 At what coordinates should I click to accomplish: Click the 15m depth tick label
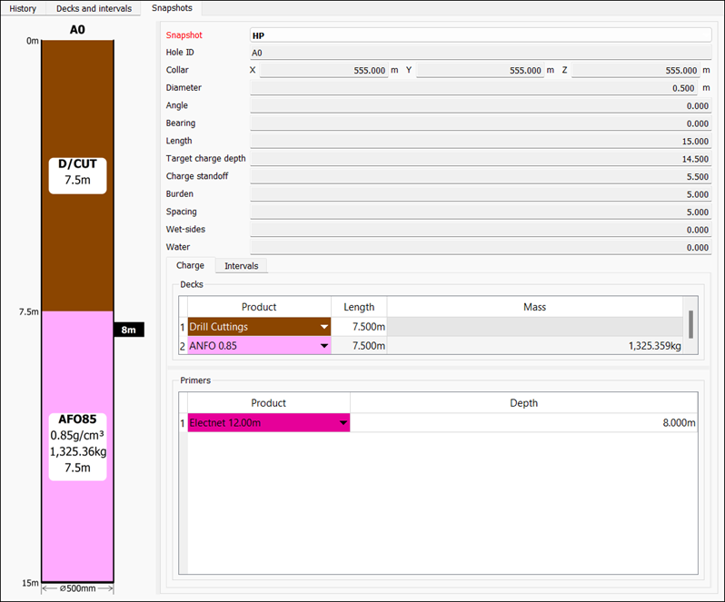(31, 583)
